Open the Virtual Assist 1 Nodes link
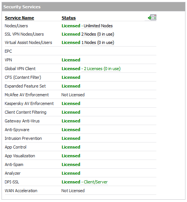The height and width of the screenshot is (202, 187). tap(98, 43)
